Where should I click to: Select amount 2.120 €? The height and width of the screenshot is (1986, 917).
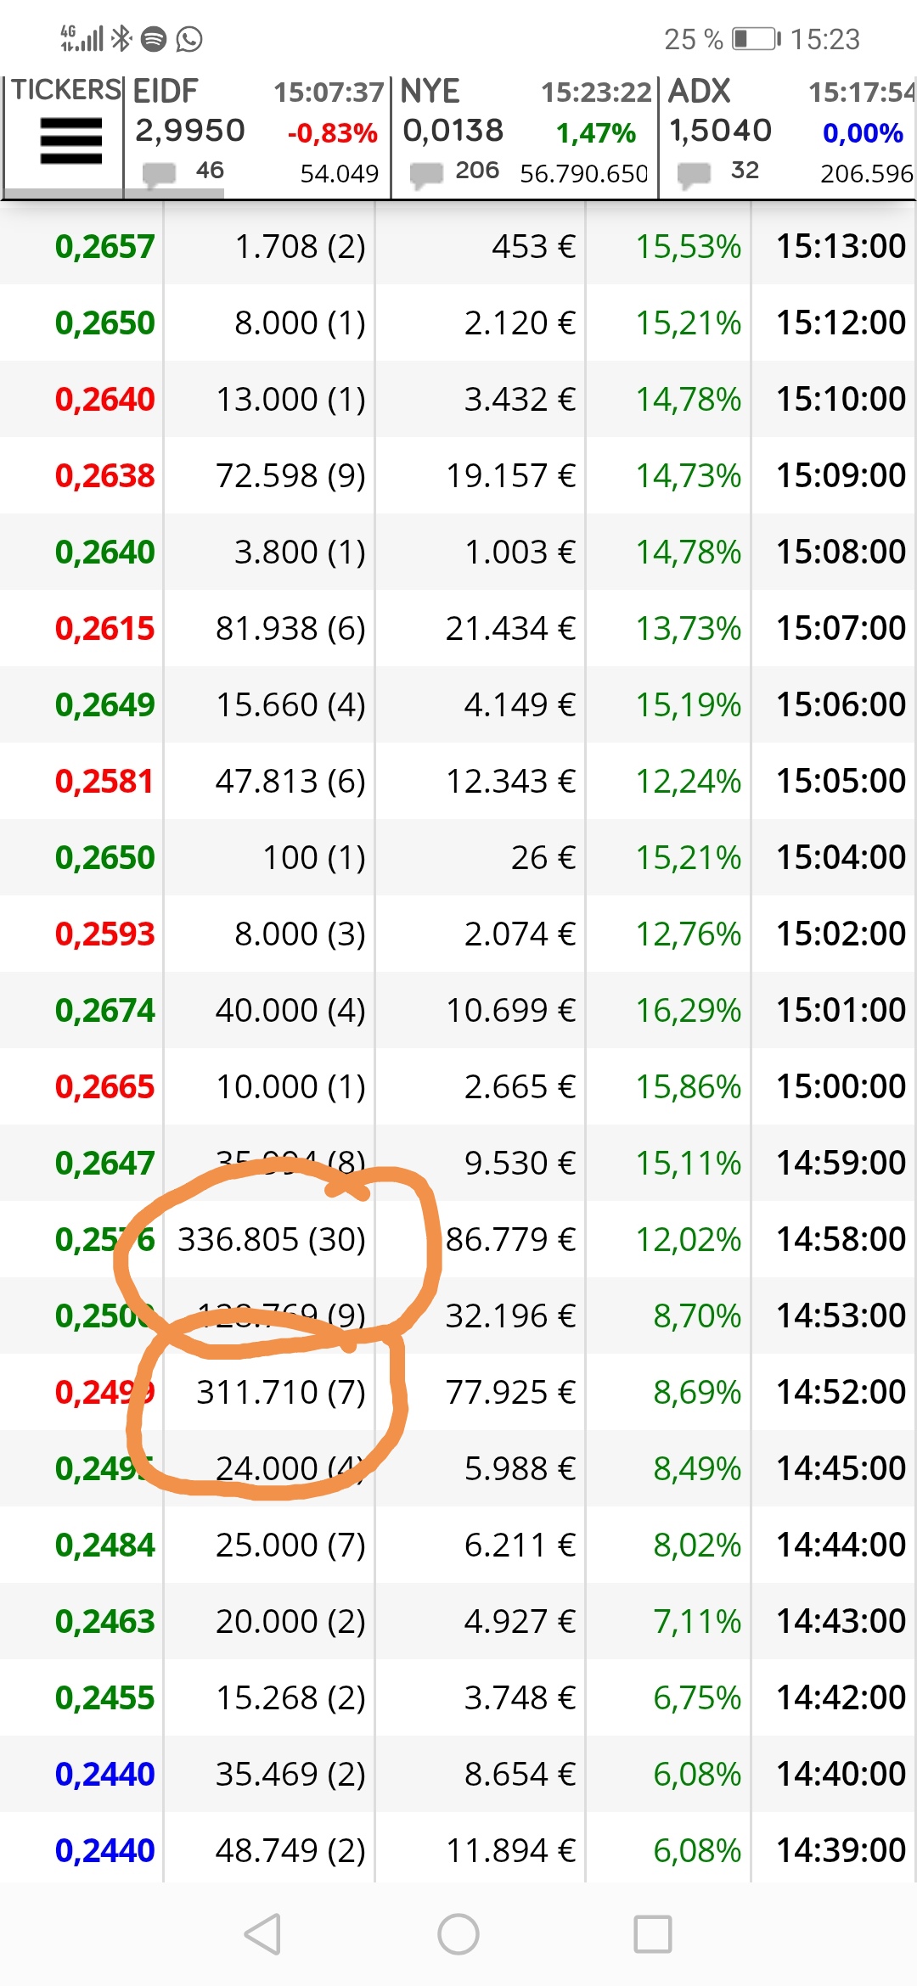click(x=520, y=323)
